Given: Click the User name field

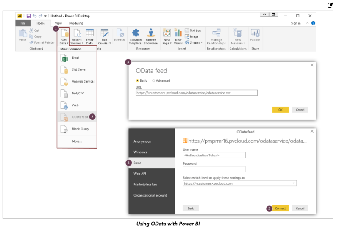Looking at the screenshot, I should tap(214, 155).
